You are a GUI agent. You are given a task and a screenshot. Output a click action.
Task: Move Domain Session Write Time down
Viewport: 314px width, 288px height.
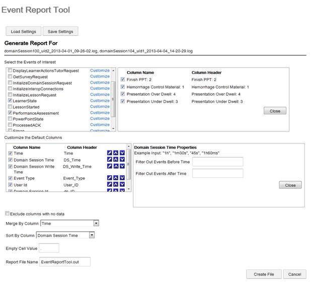tap(122, 166)
